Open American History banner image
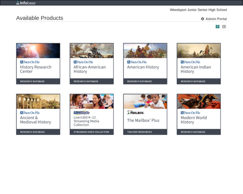The height and width of the screenshot is (194, 243). pyautogui.click(x=145, y=51)
